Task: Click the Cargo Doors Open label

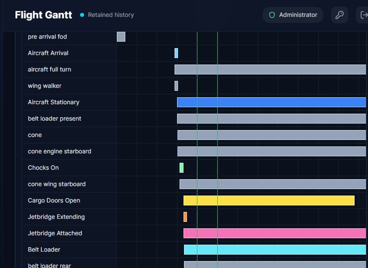Action: pyautogui.click(x=54, y=201)
